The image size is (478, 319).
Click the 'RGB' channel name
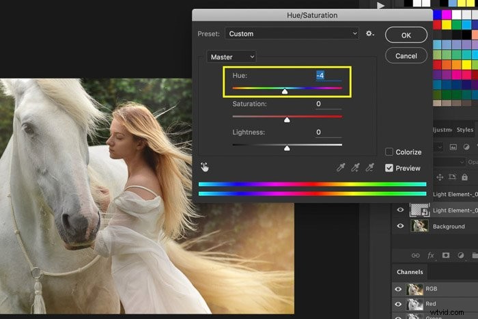[432, 289]
